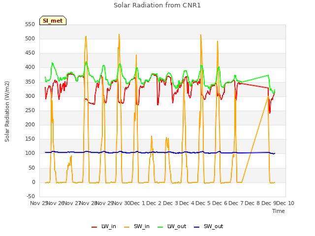Image resolution: width=315 pixels, height=236 pixels.
Task: Click the blue SW_out legend swatch
Action: (196, 227)
